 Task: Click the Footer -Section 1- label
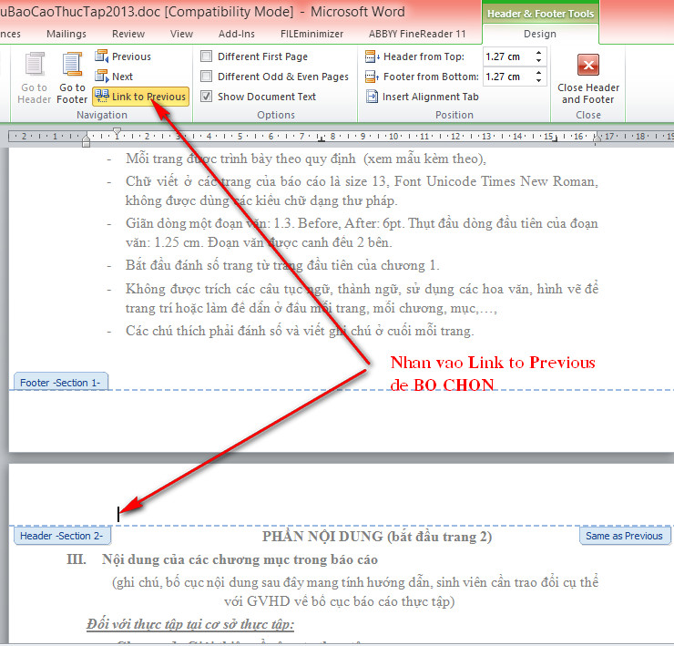[x=60, y=383]
